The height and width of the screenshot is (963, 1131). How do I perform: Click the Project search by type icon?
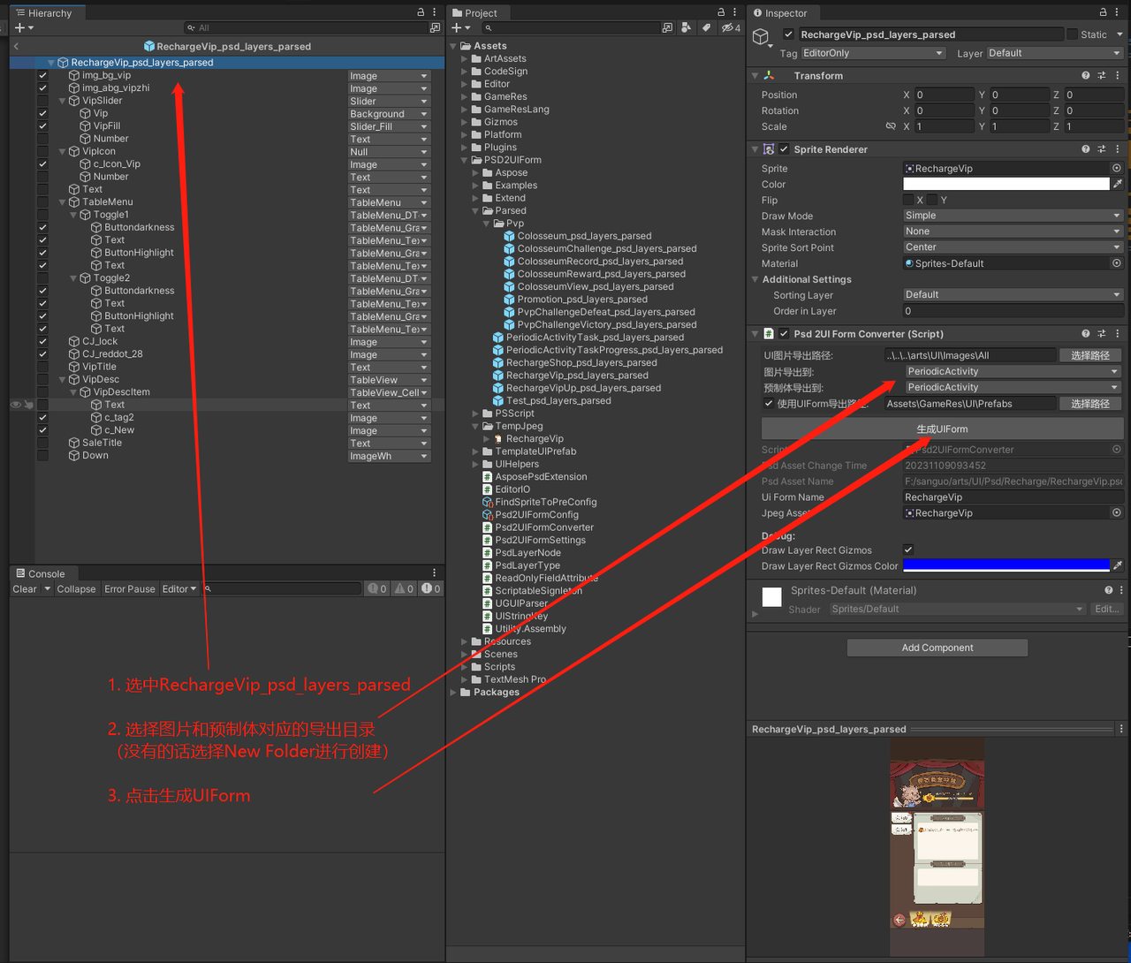click(686, 28)
